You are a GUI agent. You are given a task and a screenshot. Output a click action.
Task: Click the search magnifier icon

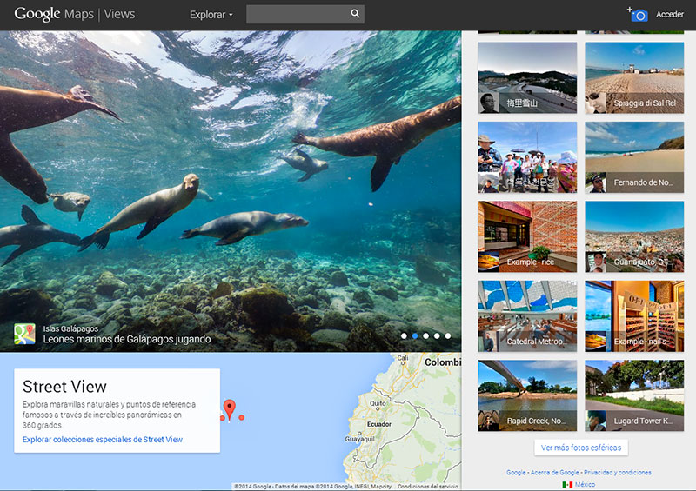355,14
